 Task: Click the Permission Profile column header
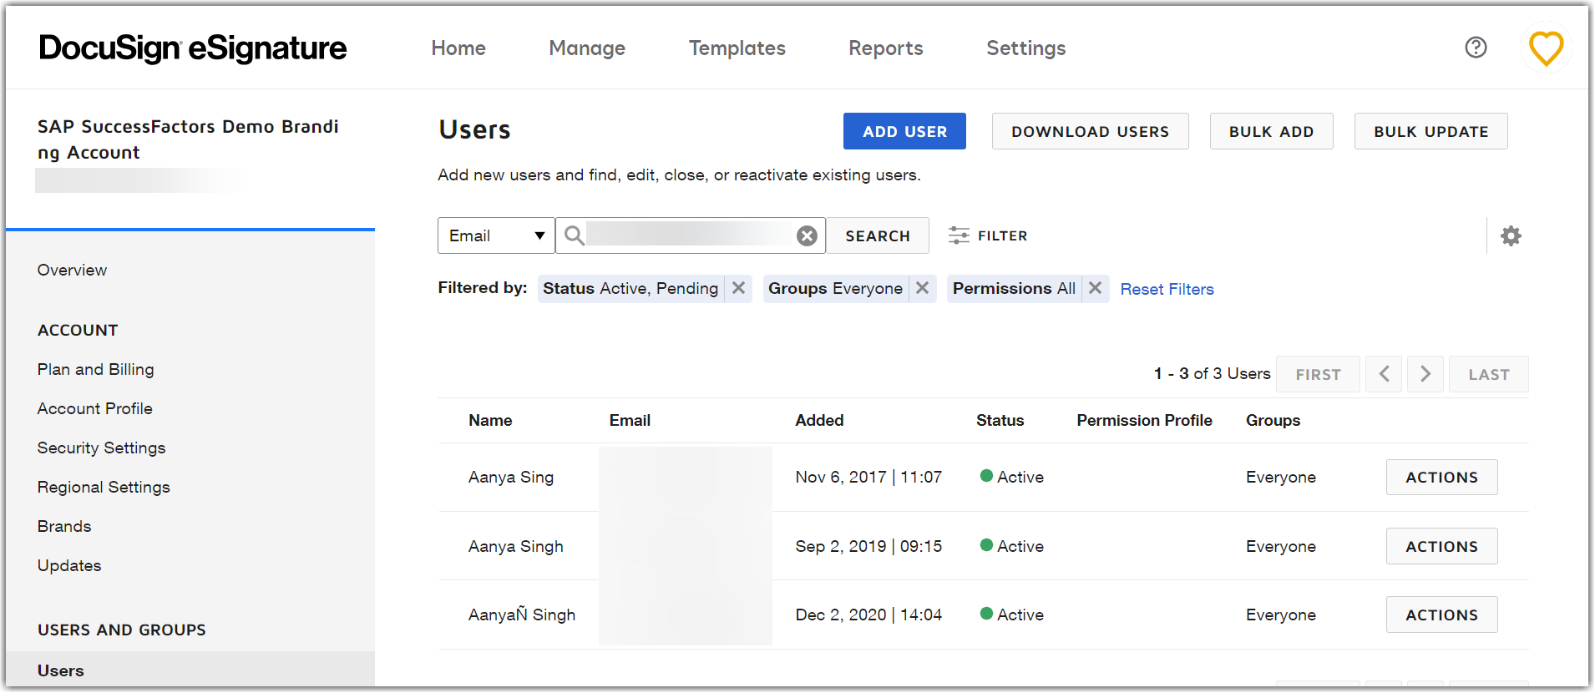click(x=1144, y=420)
